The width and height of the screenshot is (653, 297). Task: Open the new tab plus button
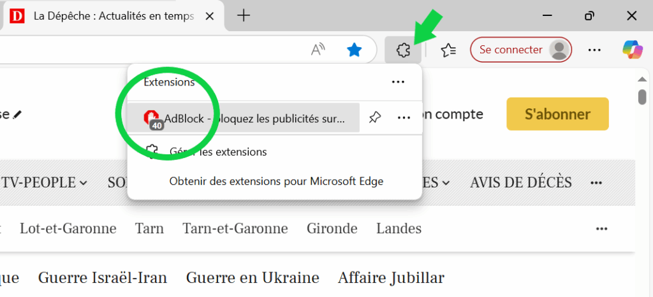[x=243, y=16]
